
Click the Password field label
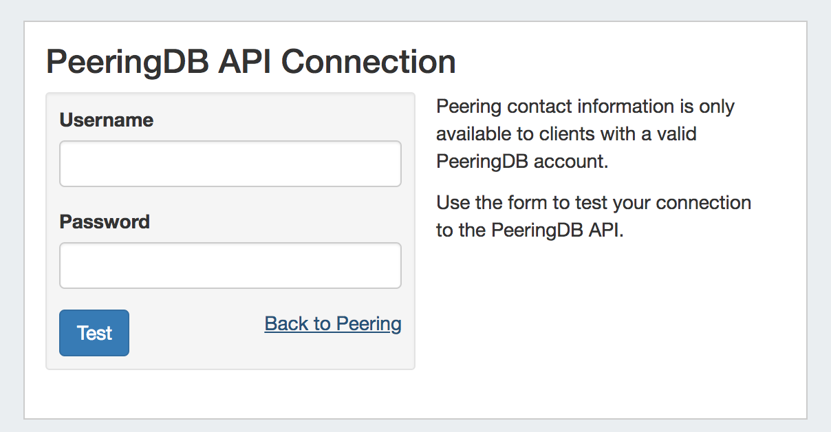tap(105, 222)
